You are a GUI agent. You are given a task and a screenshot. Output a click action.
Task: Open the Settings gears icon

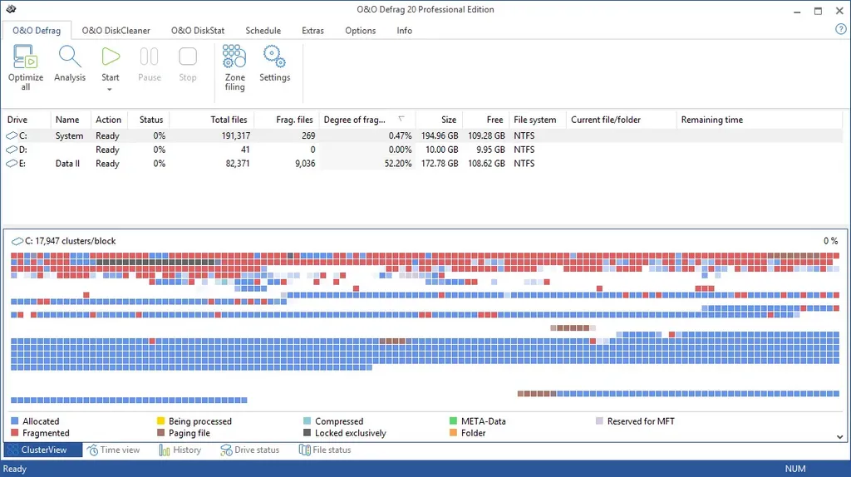coord(274,57)
